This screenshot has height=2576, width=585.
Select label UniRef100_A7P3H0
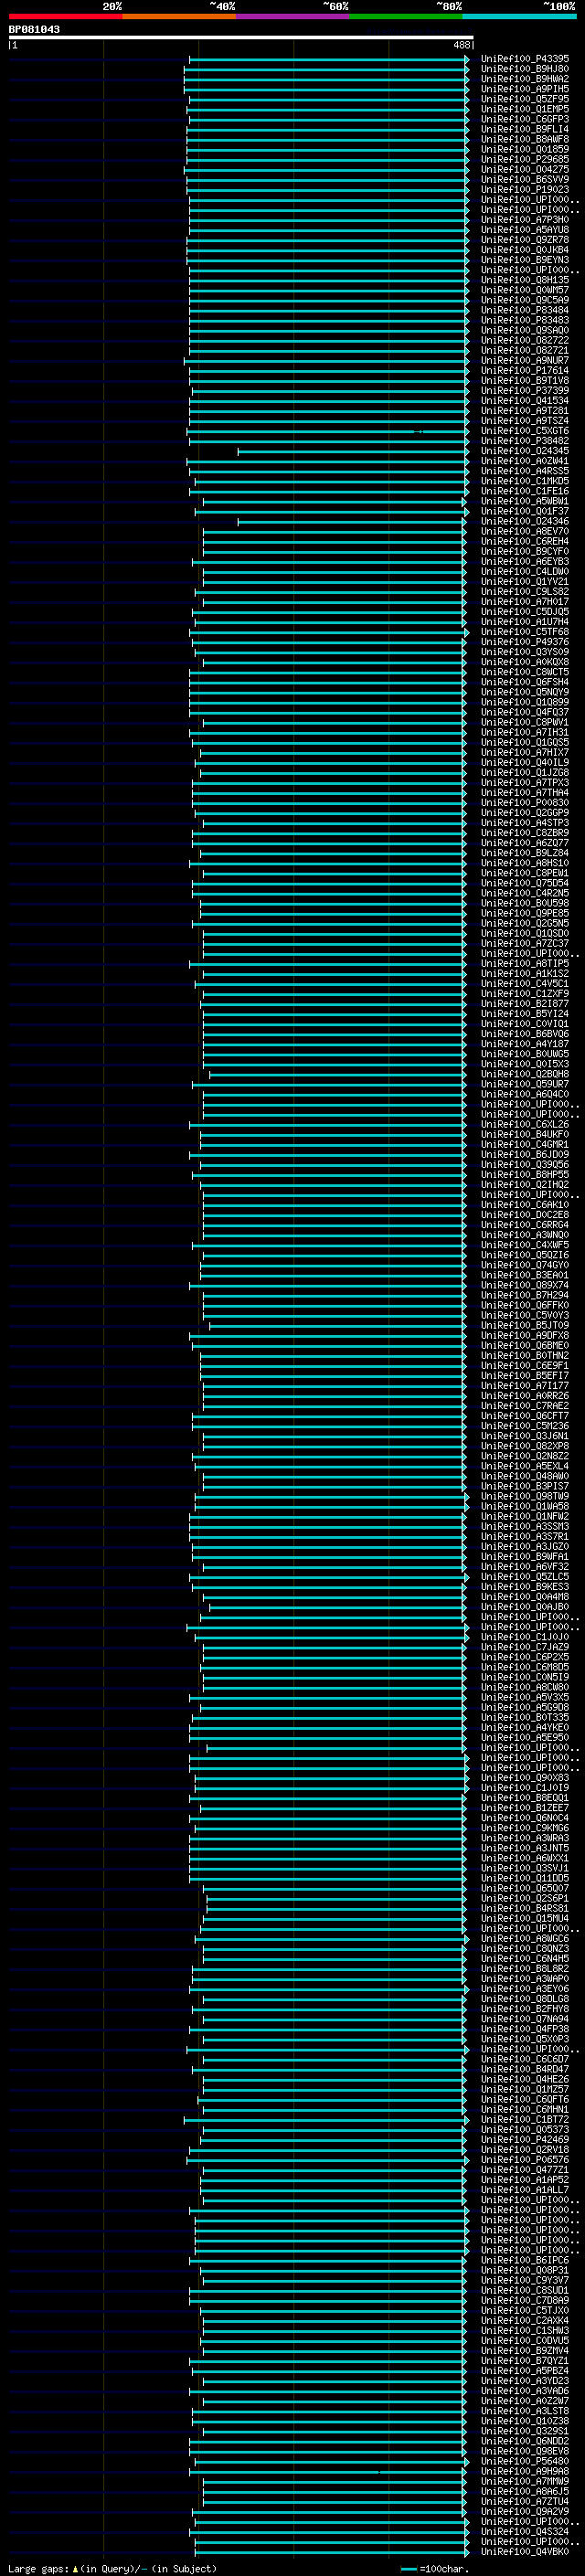[525, 220]
